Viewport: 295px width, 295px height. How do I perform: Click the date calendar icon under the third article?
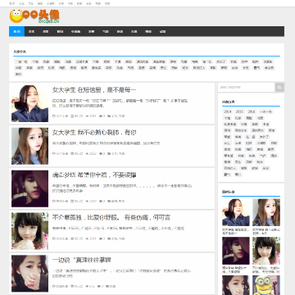[x=72, y=201]
